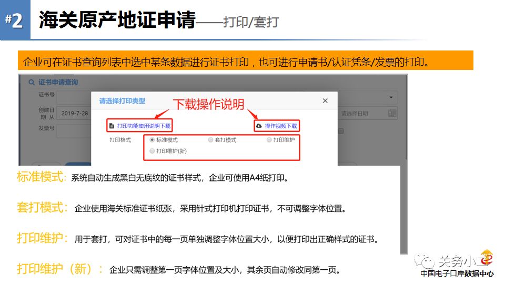
Task: Click the document icon beside 打印功能使用说明下载
Action: 112,126
